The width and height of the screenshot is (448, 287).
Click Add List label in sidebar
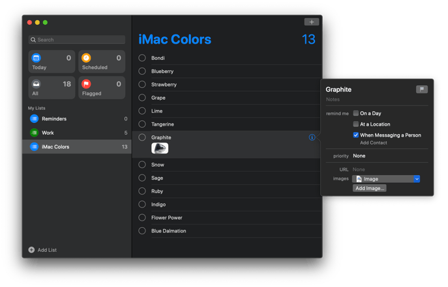click(47, 250)
